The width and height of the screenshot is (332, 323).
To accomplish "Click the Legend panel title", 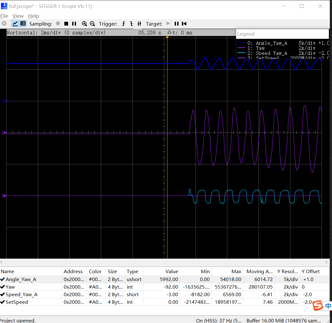I will 246,34.
